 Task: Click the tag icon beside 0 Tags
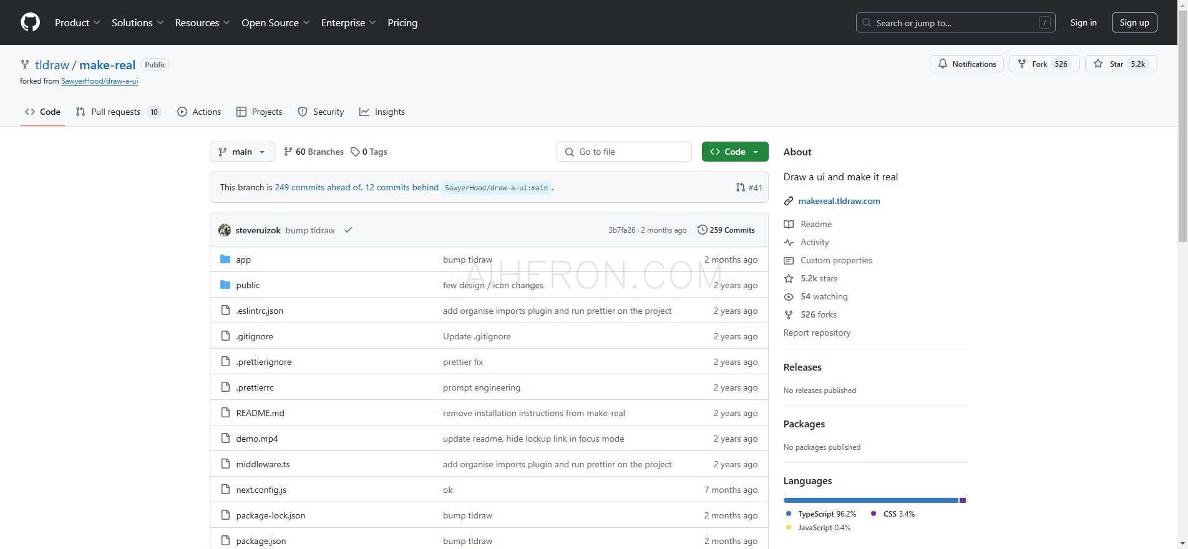(x=355, y=152)
